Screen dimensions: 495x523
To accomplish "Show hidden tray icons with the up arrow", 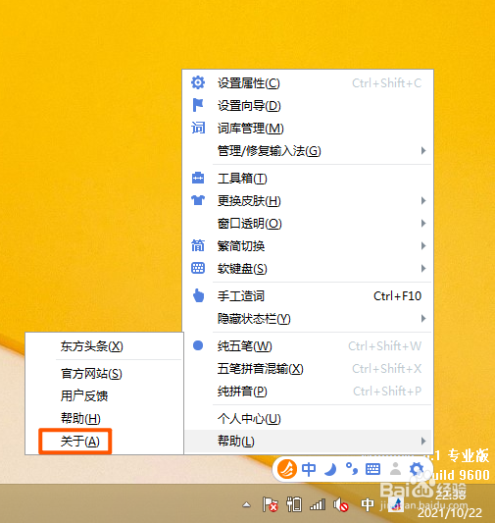I will pos(246,504).
